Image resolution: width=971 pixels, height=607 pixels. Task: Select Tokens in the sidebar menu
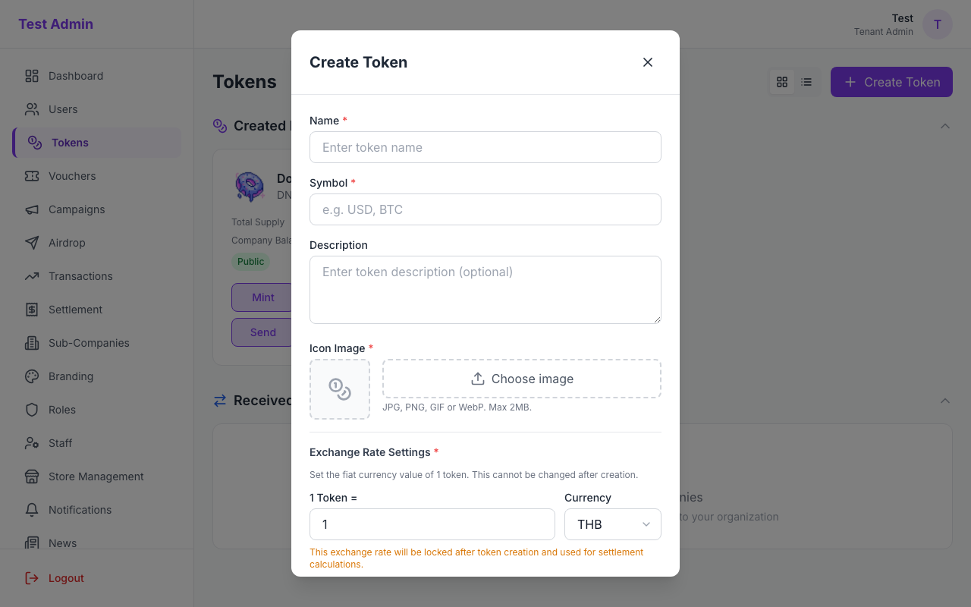pos(70,143)
